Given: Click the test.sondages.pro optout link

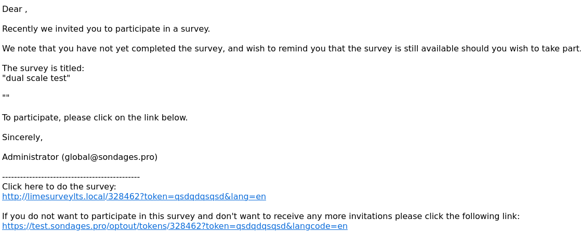Looking at the screenshot, I should [175, 226].
